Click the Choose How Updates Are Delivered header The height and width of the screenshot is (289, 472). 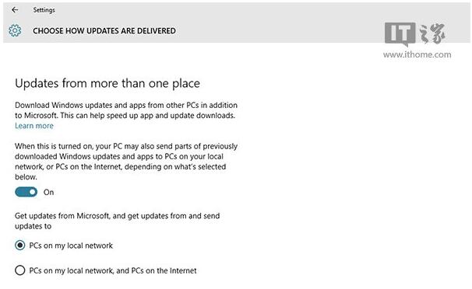click(x=104, y=31)
